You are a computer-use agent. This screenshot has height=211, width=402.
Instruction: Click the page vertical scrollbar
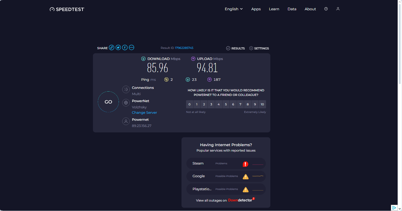point(400,44)
